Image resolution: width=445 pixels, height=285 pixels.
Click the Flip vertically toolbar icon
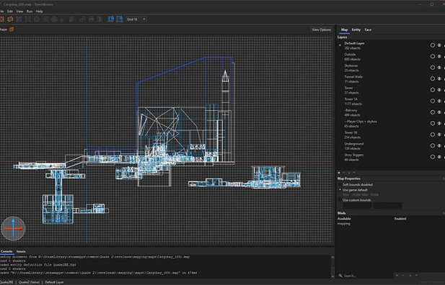(x=100, y=19)
